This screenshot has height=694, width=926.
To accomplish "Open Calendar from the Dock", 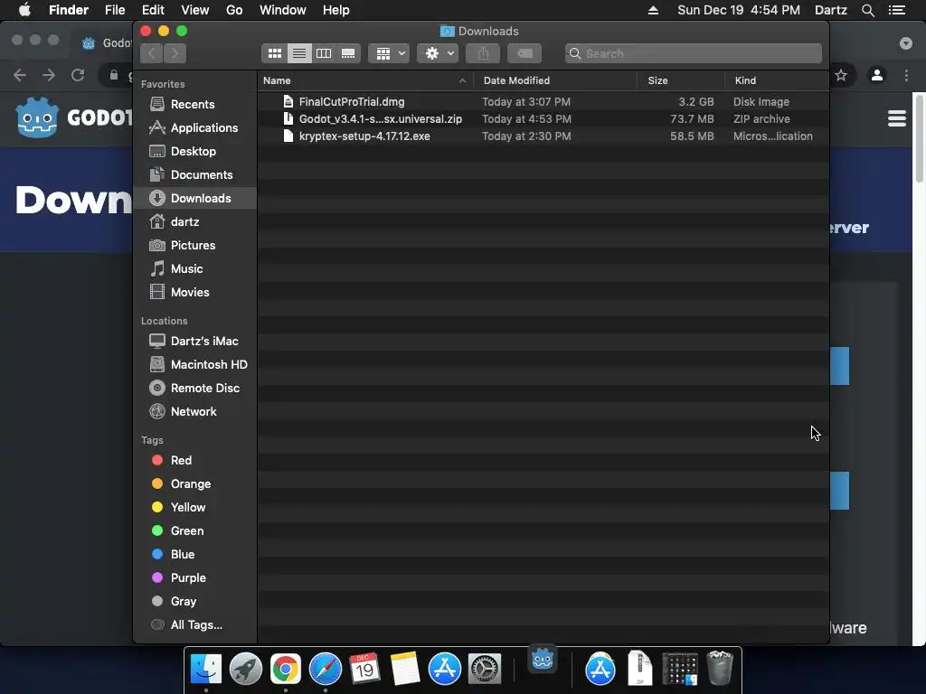I will 364,669.
